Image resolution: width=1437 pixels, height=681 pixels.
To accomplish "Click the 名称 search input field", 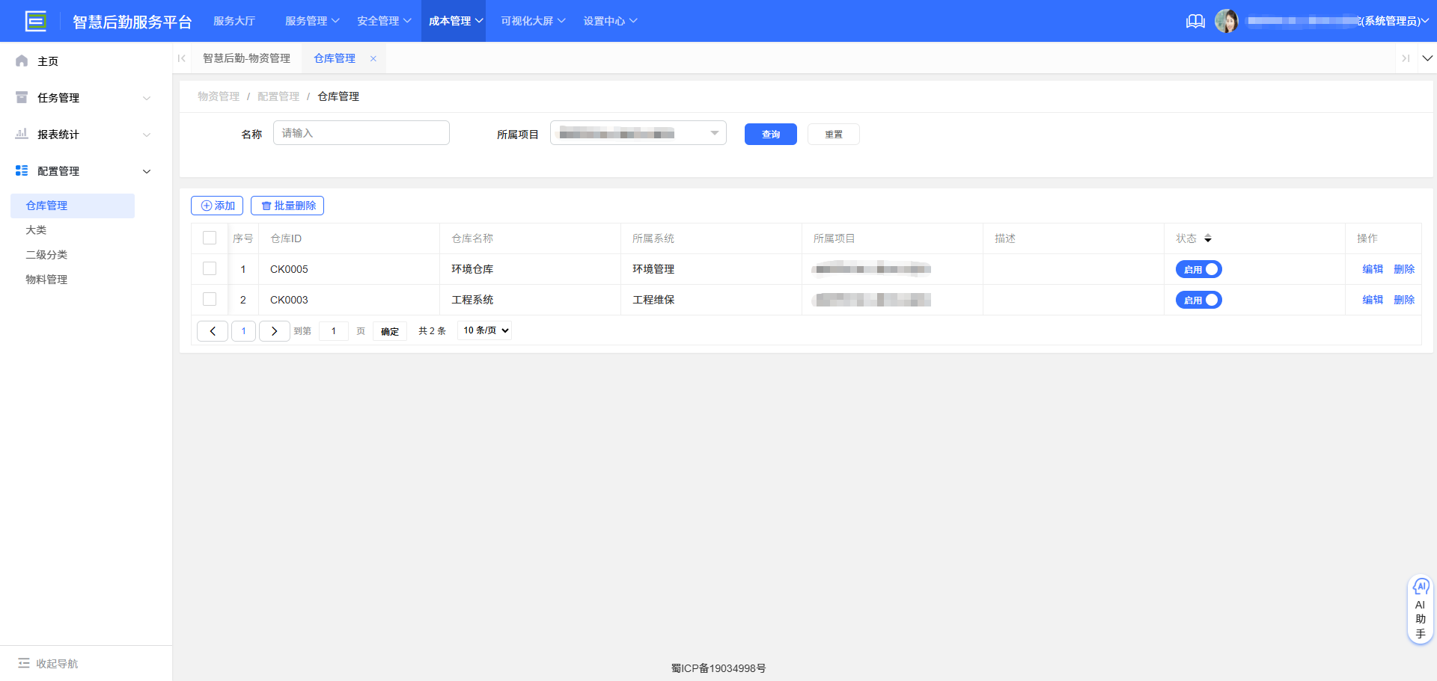I will point(361,132).
